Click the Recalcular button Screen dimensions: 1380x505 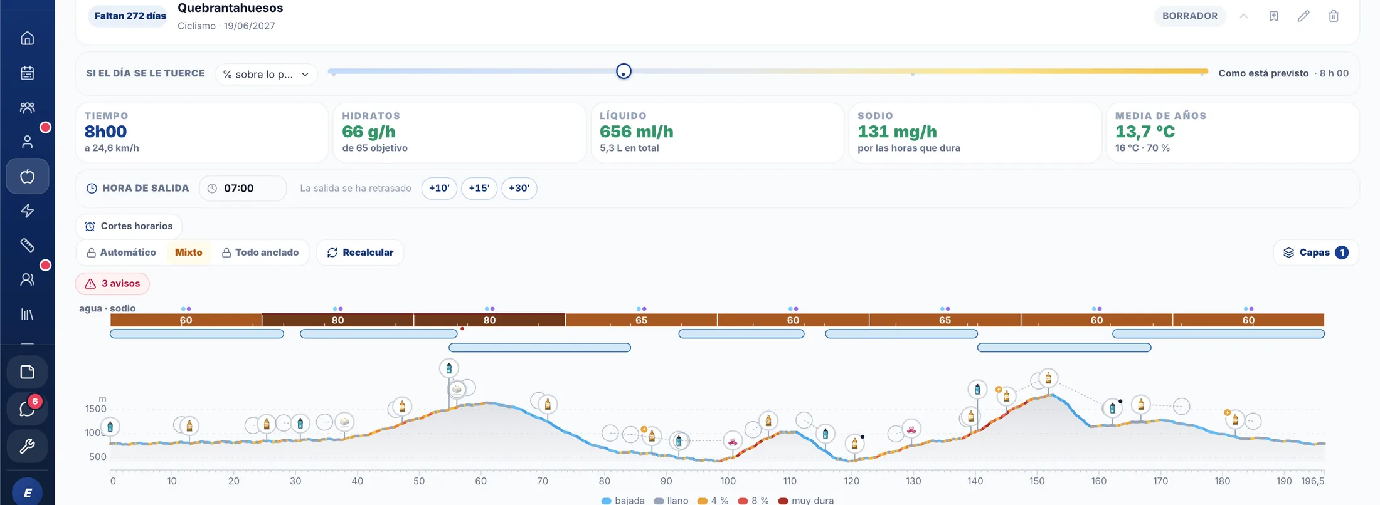pos(360,252)
